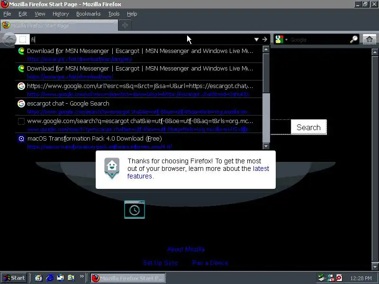Launch Internet Explorer from quick launch

tap(50, 278)
